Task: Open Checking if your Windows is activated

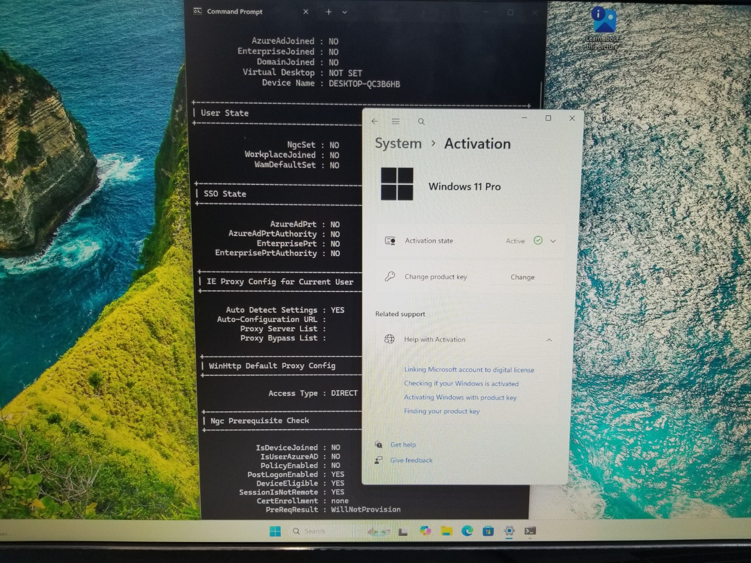Action: (461, 383)
